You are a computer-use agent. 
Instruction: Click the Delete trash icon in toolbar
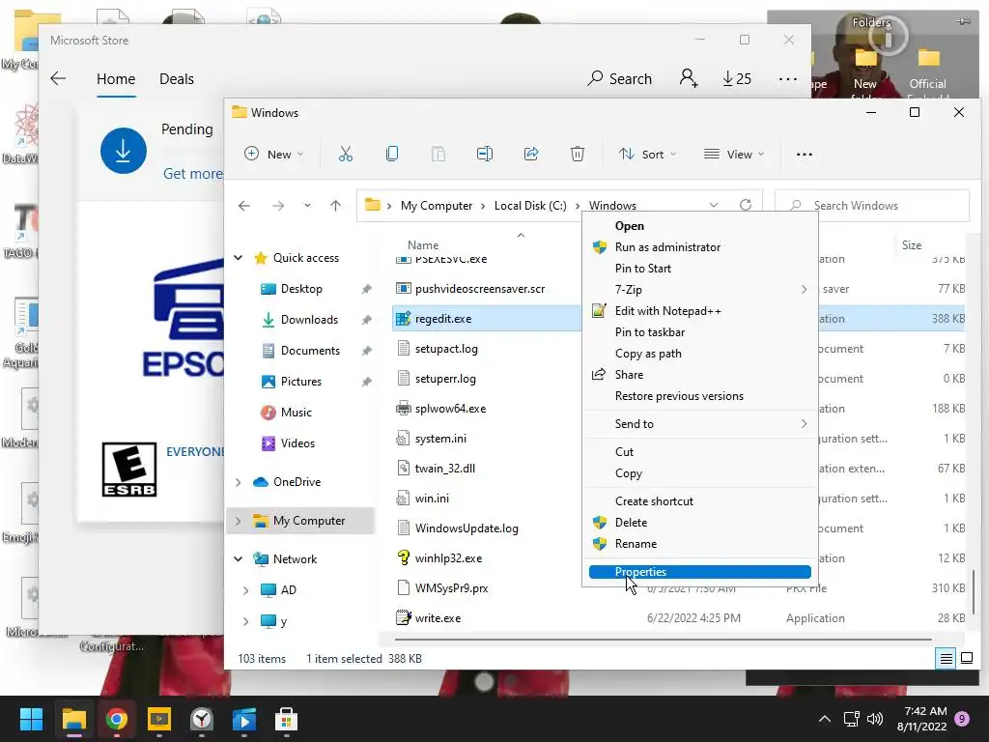tap(578, 154)
